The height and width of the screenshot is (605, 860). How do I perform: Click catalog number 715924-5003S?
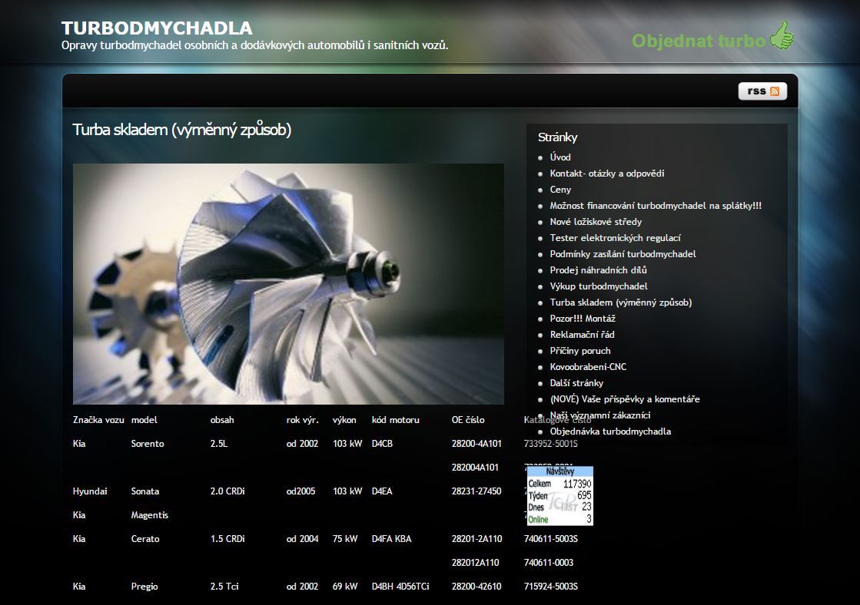[551, 587]
